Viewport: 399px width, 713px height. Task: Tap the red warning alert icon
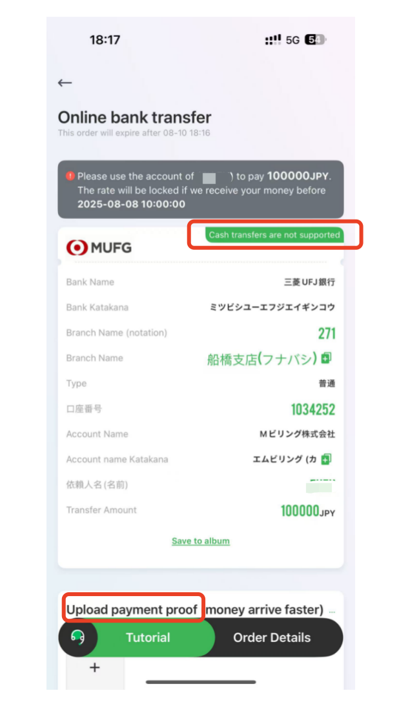click(x=70, y=176)
